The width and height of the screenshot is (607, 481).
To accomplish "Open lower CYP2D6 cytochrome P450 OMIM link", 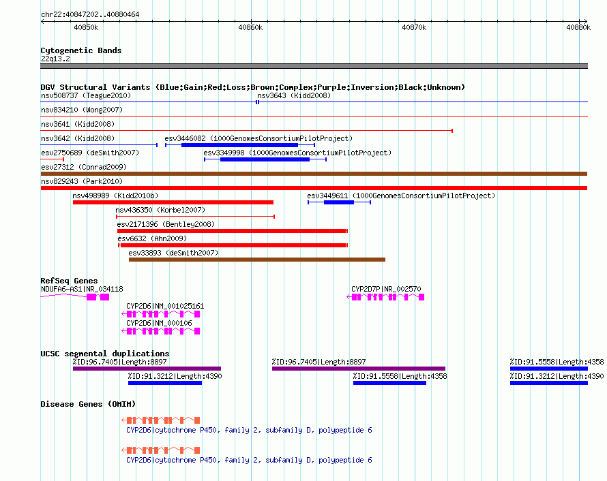I will pos(249,460).
